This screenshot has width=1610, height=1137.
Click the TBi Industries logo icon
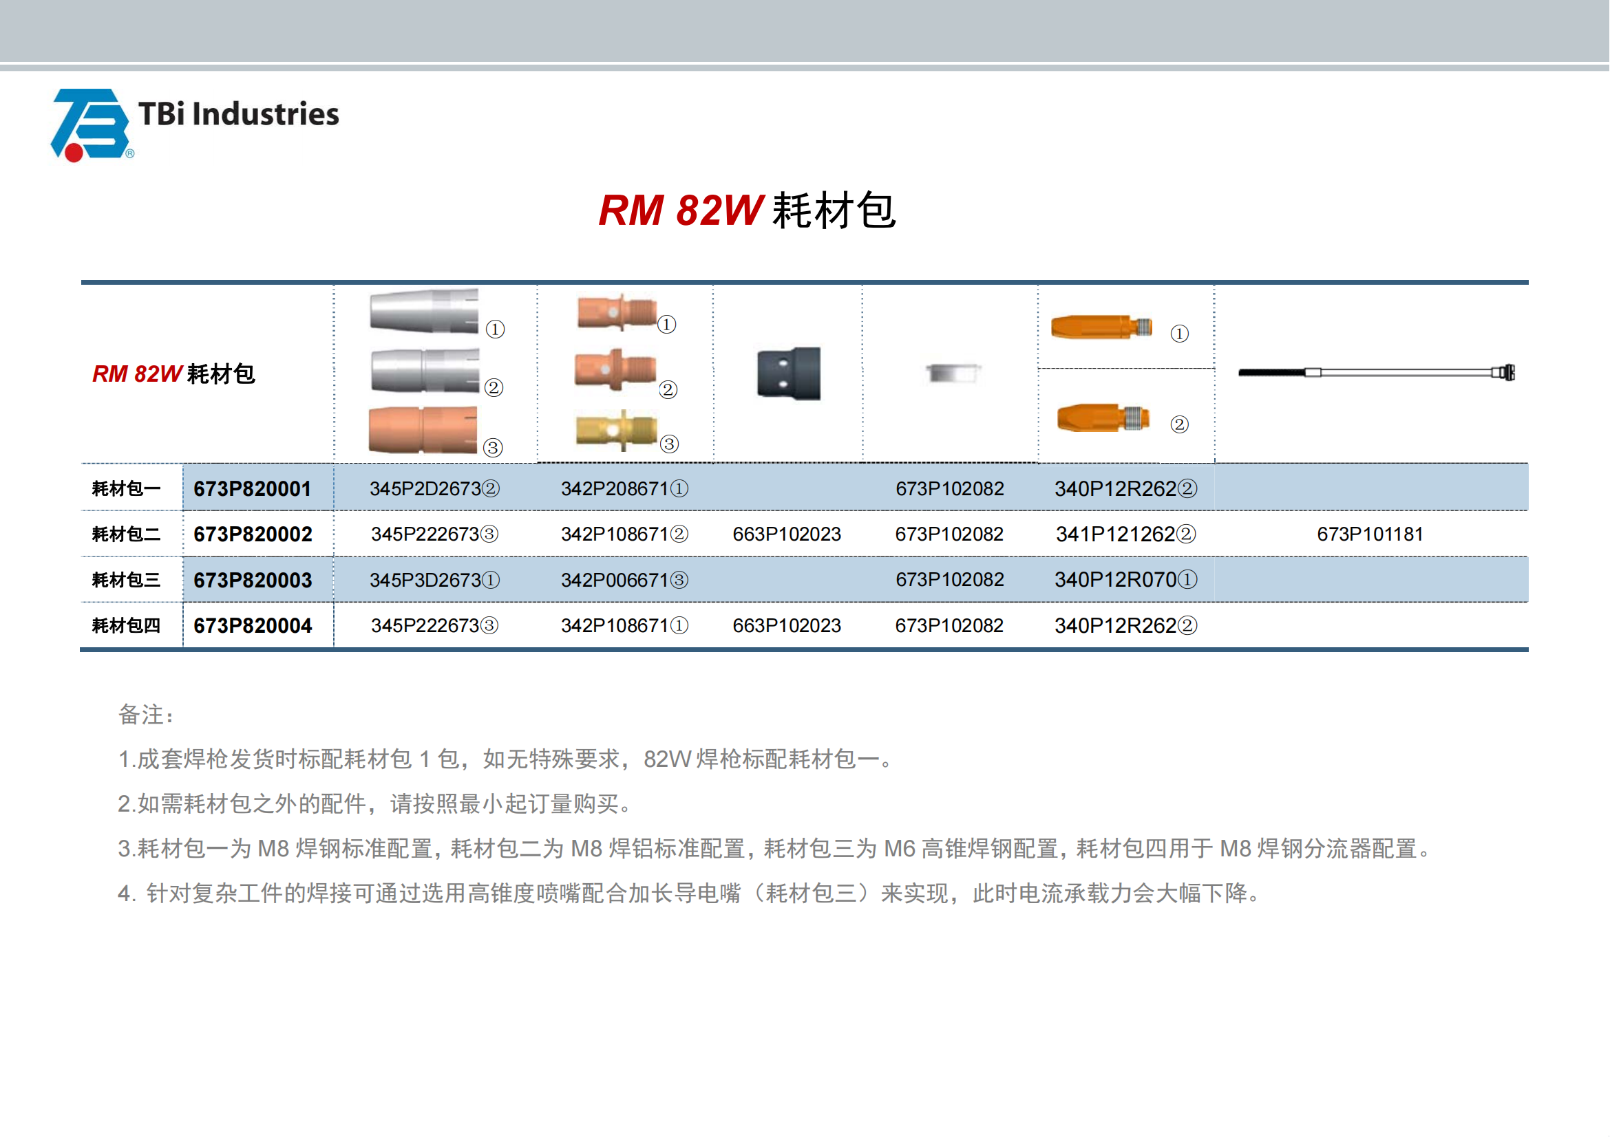coord(89,124)
